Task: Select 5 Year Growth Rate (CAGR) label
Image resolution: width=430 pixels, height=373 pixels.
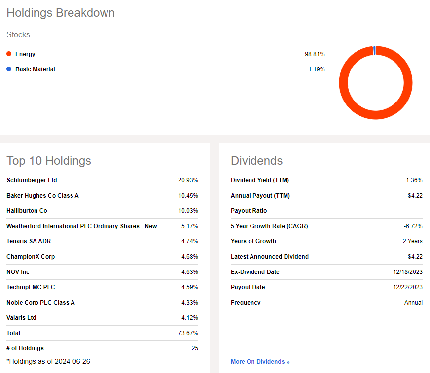Action: [x=269, y=226]
